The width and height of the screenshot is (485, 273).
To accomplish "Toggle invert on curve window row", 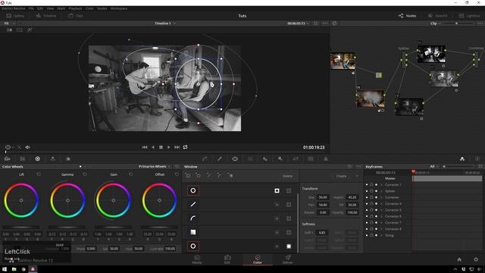I will 277,218.
